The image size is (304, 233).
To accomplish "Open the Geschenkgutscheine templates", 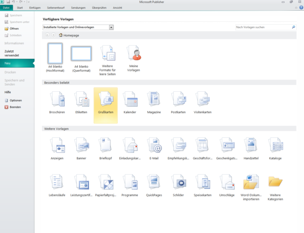I will pyautogui.click(x=227, y=149).
